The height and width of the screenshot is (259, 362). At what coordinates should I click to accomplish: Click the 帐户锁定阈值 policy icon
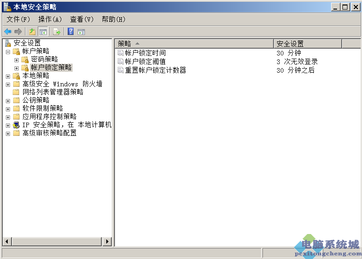[120, 61]
